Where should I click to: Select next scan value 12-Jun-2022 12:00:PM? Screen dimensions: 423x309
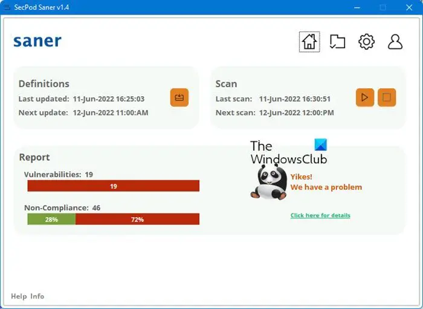pyautogui.click(x=297, y=112)
